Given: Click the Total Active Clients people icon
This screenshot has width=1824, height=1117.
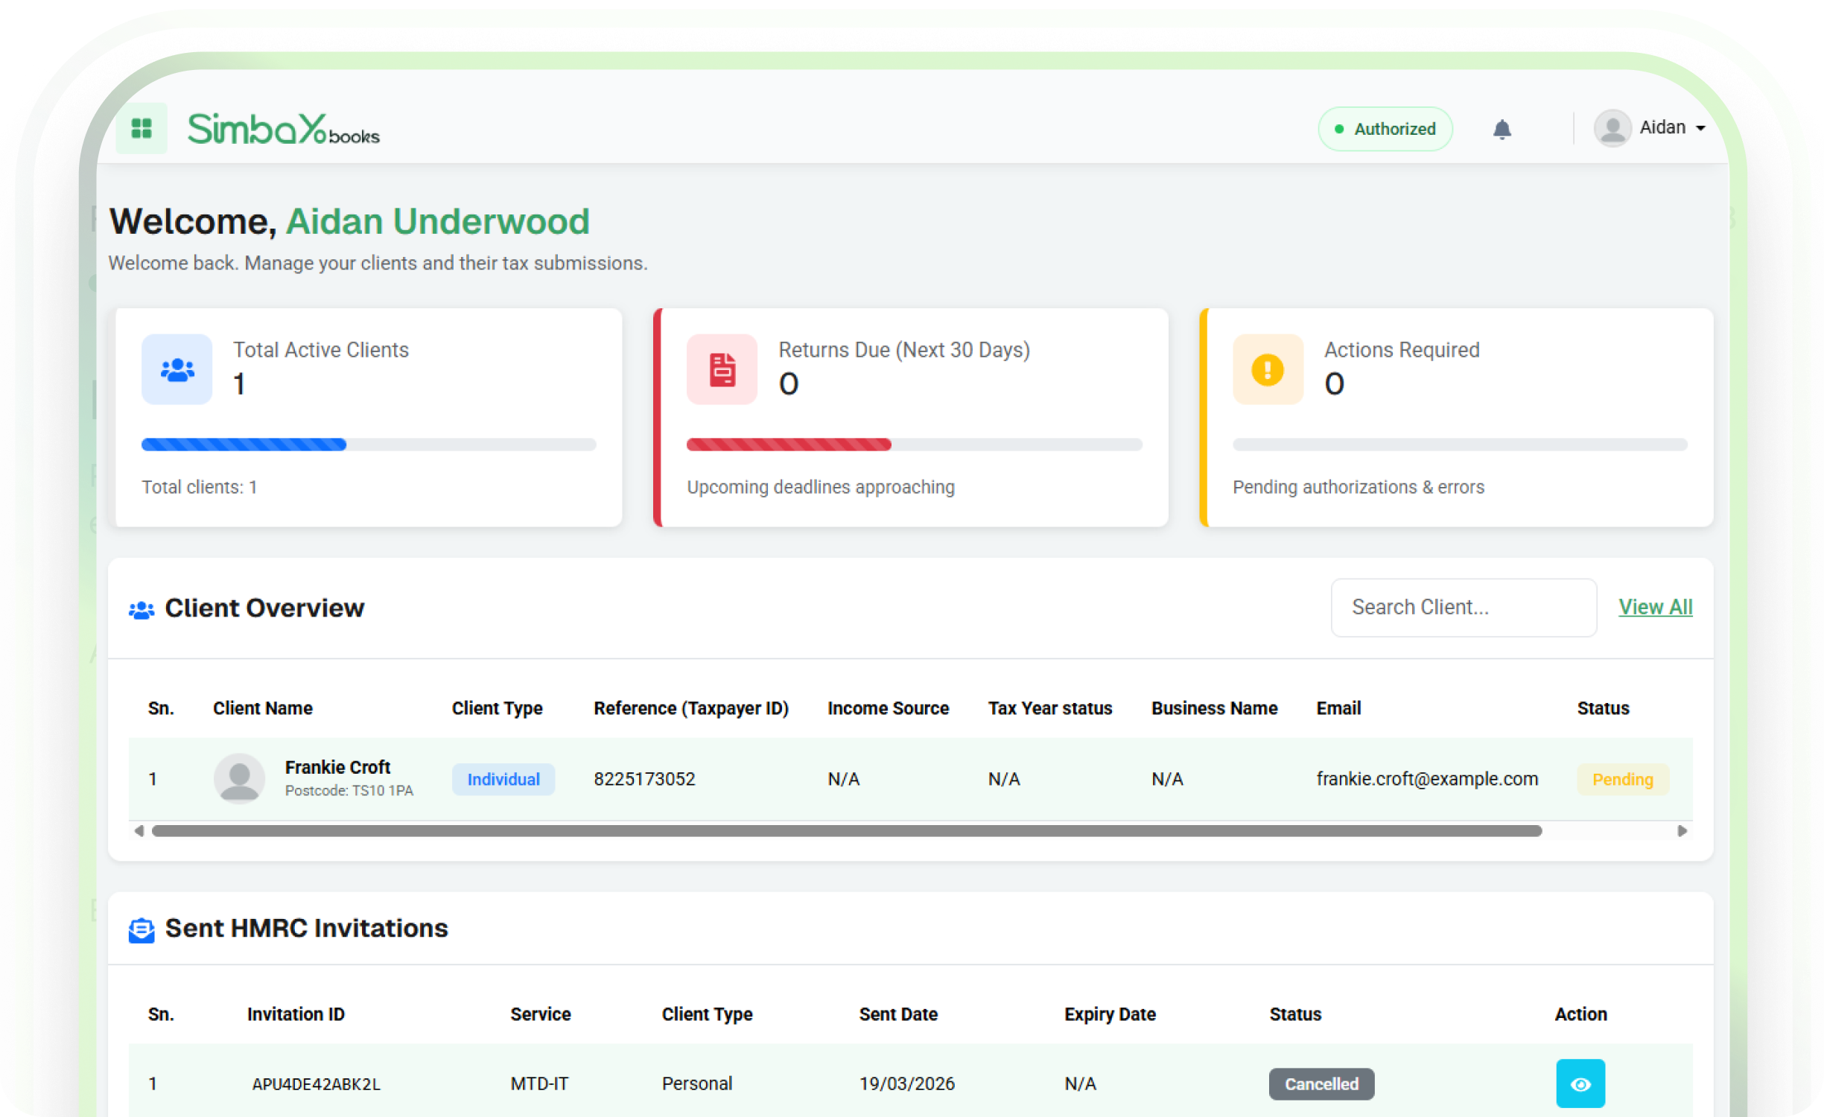Looking at the screenshot, I should click(x=177, y=369).
